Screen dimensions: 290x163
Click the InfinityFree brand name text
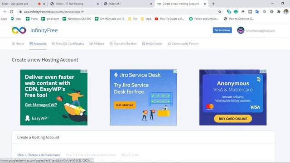44,30
